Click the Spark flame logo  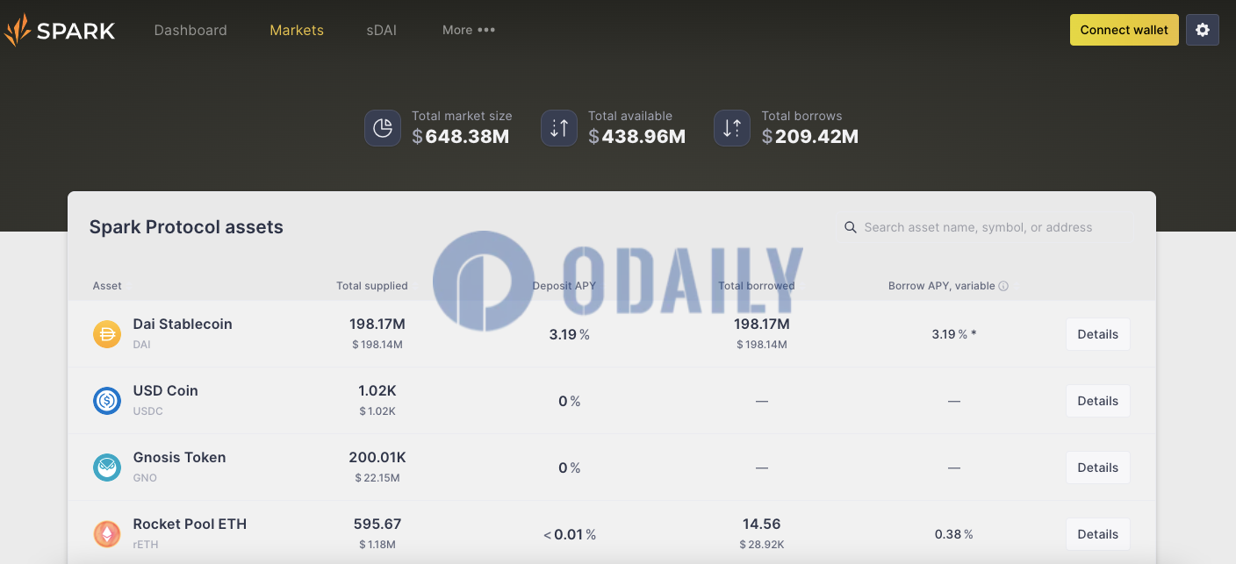[18, 30]
